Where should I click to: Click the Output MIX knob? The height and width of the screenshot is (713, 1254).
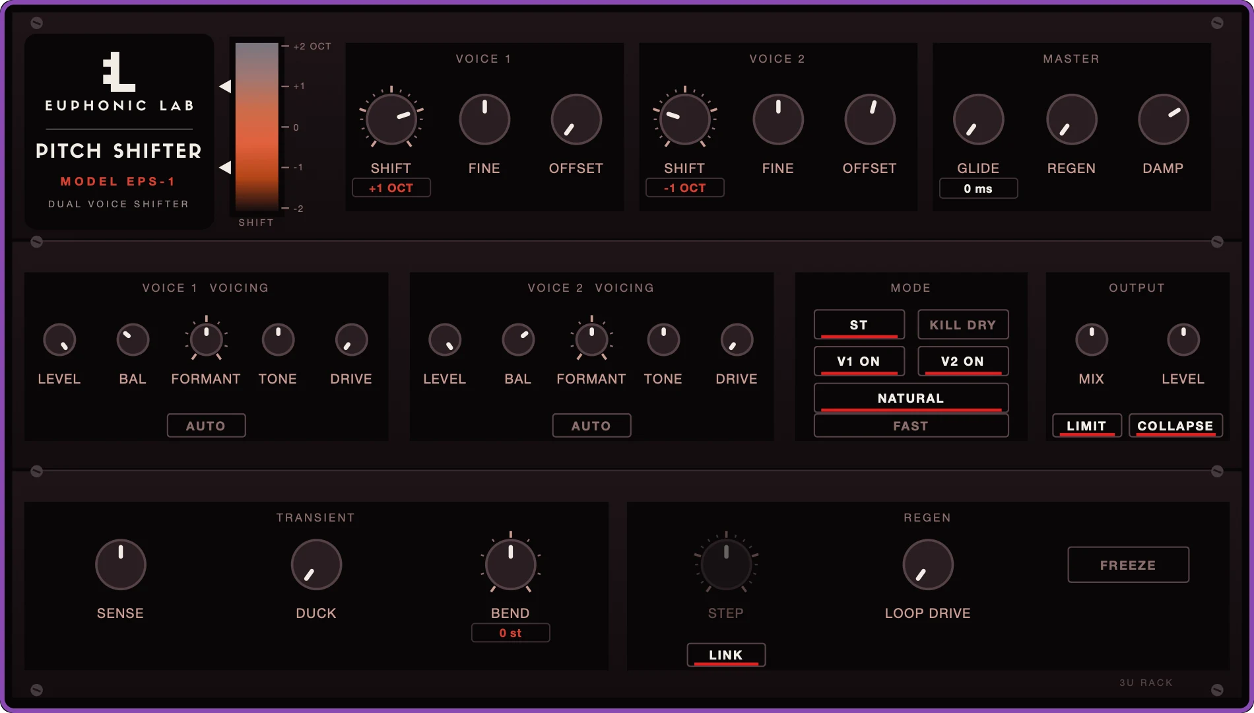pyautogui.click(x=1092, y=340)
